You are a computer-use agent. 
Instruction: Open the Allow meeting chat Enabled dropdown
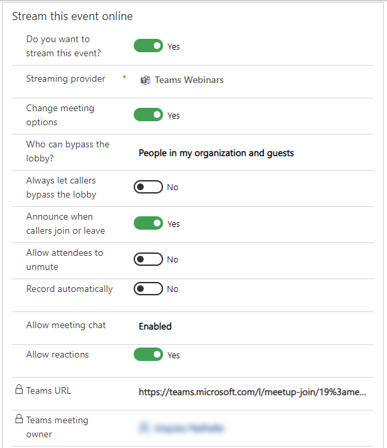click(x=255, y=326)
